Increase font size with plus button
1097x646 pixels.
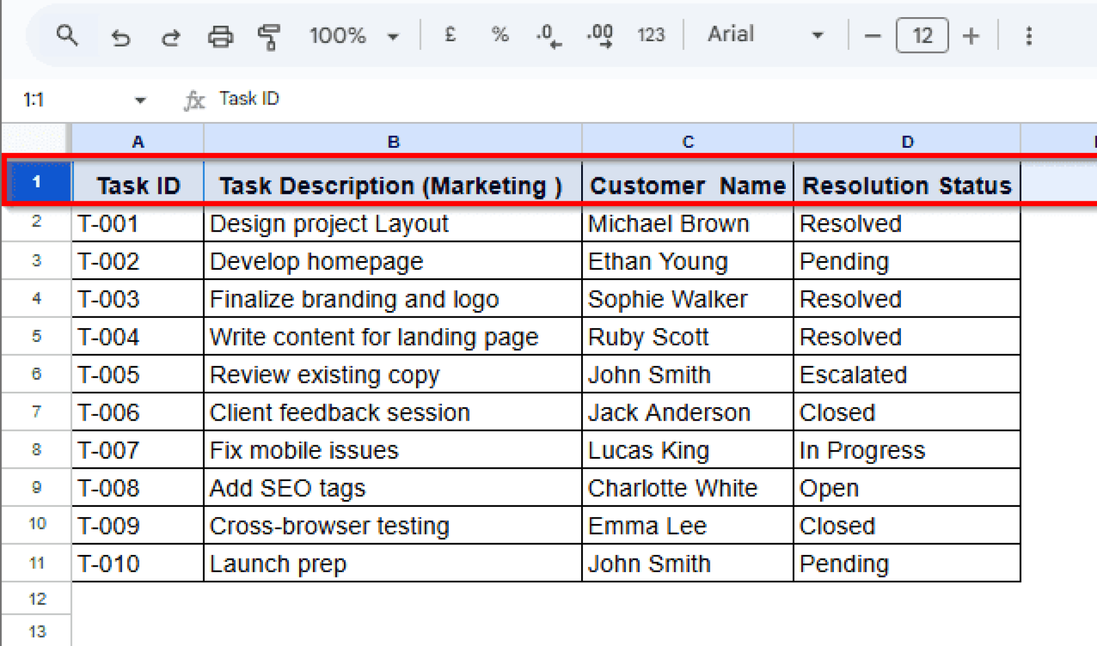[971, 36]
